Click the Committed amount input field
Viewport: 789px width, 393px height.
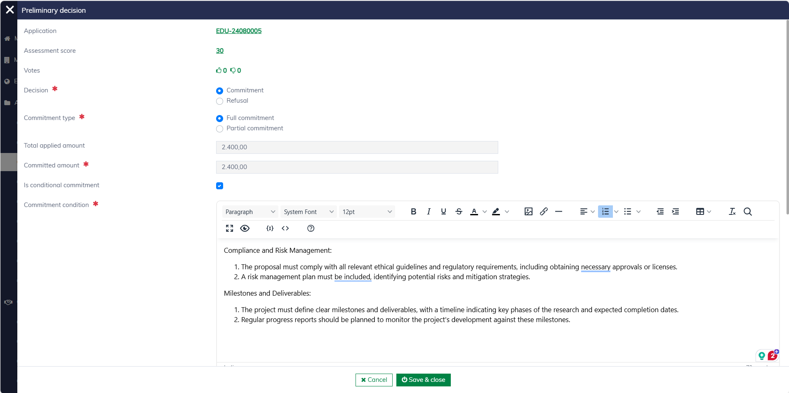point(357,167)
